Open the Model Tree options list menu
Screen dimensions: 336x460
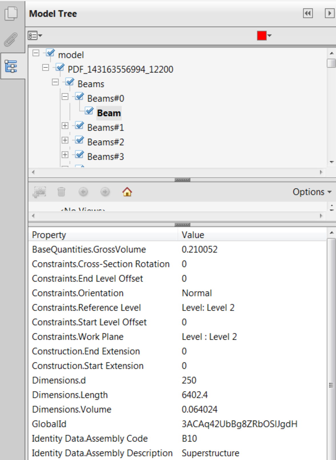[x=35, y=36]
